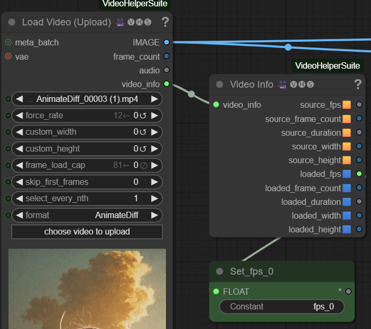Viewport: 371px width, 329px height.
Task: Click the FLOAT input socket on Set_fps_0
Action: coord(216,292)
